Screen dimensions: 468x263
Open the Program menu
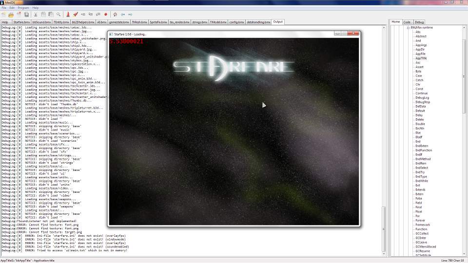pos(23,8)
